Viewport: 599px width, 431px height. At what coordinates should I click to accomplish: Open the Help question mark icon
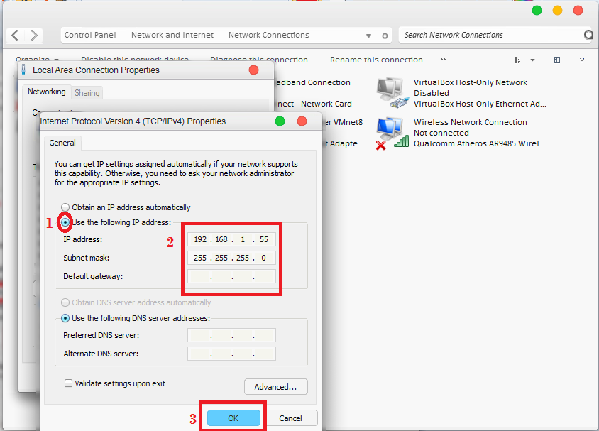[x=582, y=60]
